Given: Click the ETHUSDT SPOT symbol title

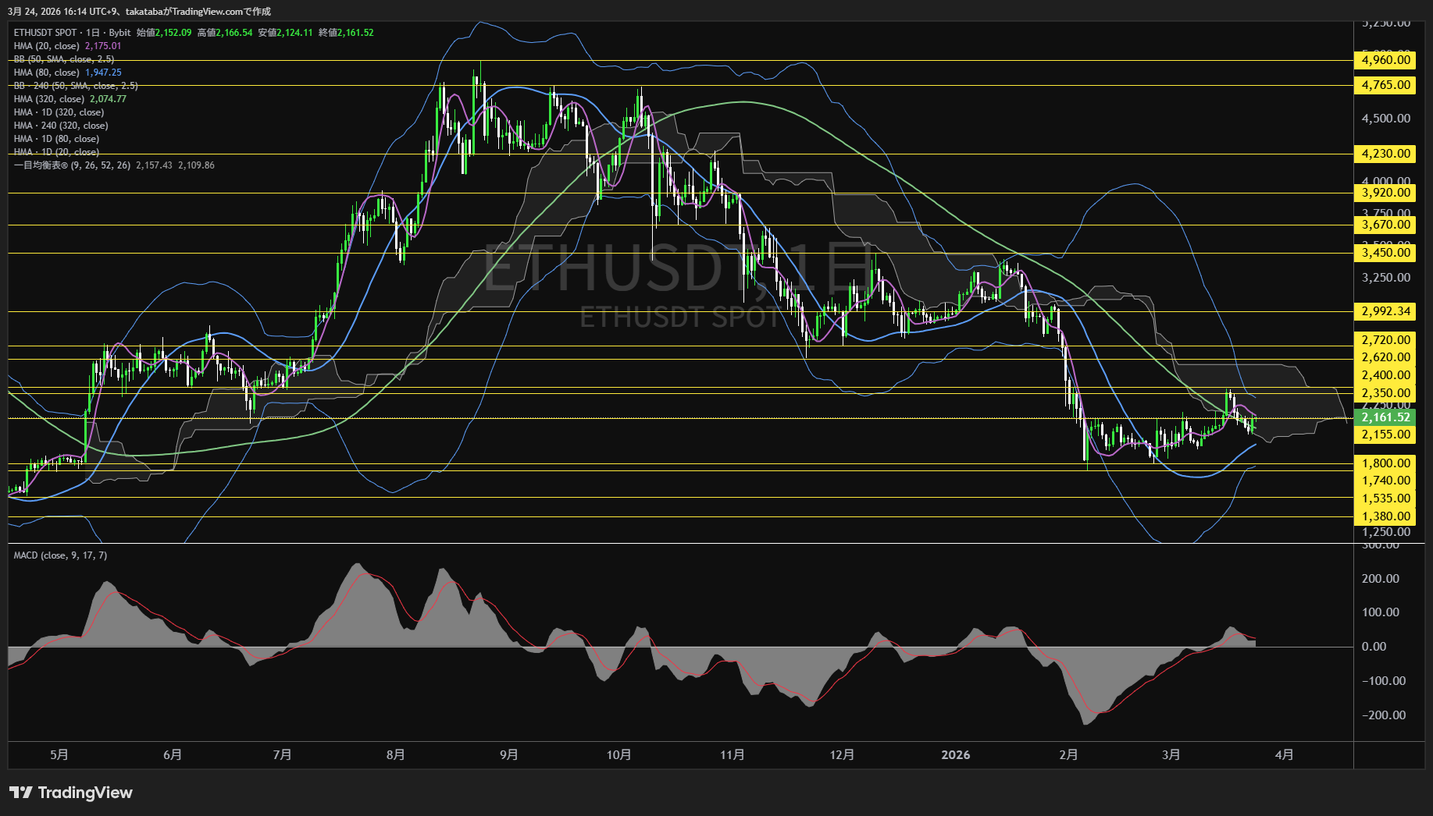Looking at the screenshot, I should (x=45, y=33).
